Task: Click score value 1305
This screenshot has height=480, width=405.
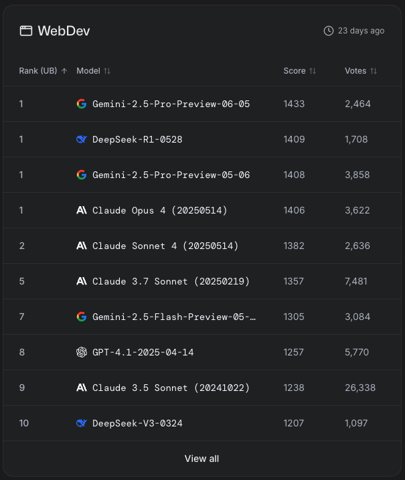Action: point(294,317)
